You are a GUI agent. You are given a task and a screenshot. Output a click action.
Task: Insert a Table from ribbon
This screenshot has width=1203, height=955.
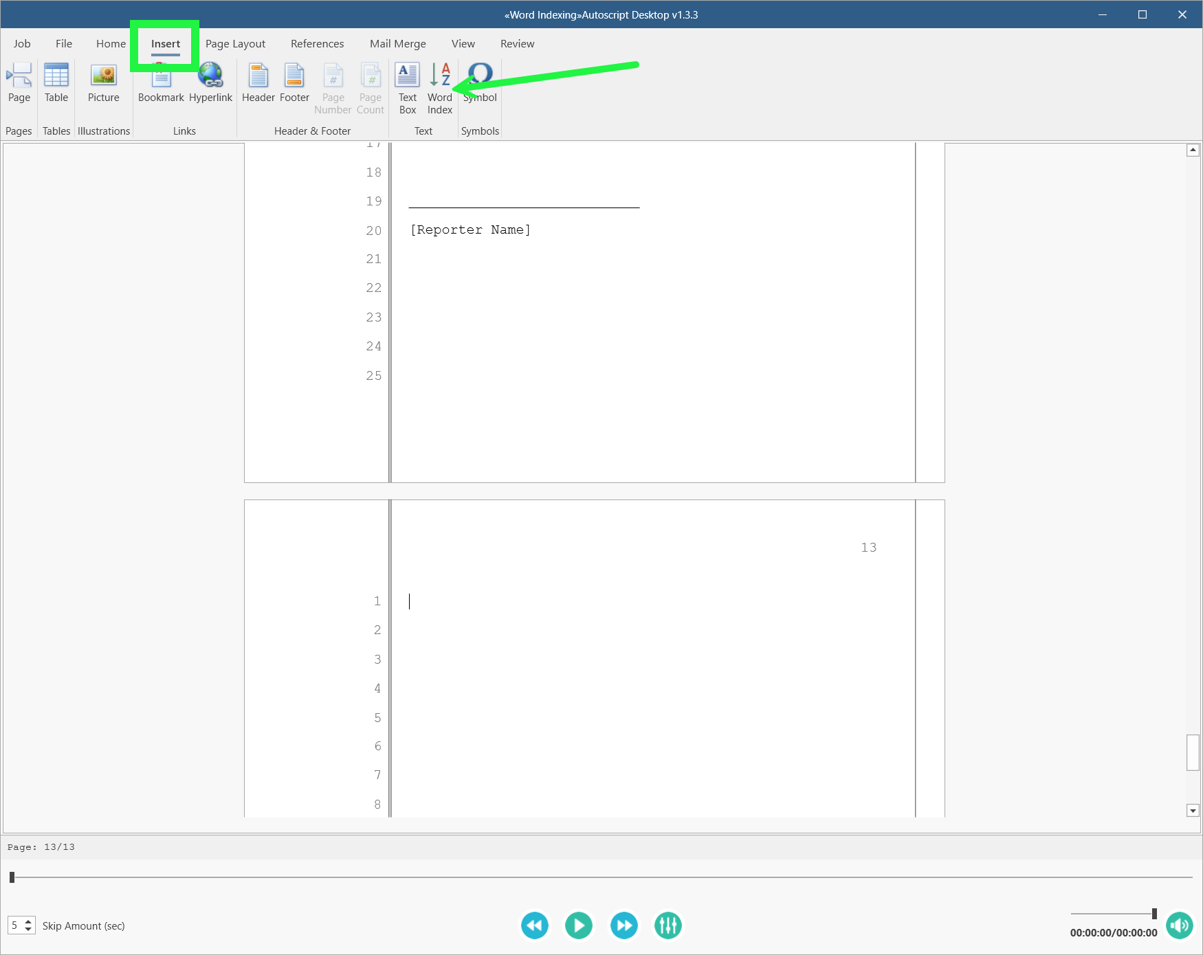pyautogui.click(x=56, y=84)
